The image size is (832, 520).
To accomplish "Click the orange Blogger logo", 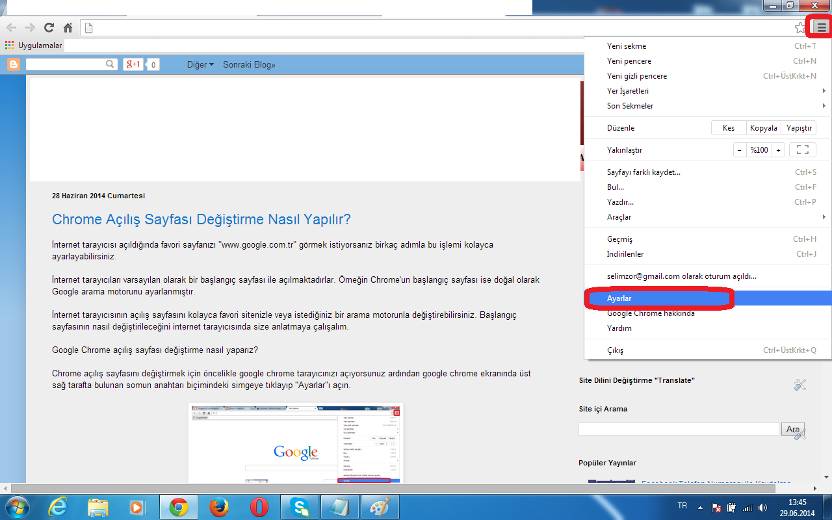I will (x=13, y=64).
